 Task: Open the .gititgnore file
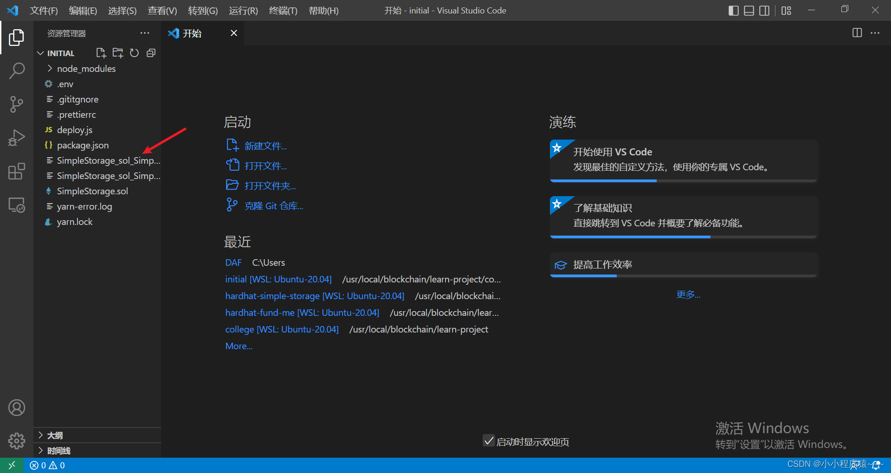coord(97,99)
